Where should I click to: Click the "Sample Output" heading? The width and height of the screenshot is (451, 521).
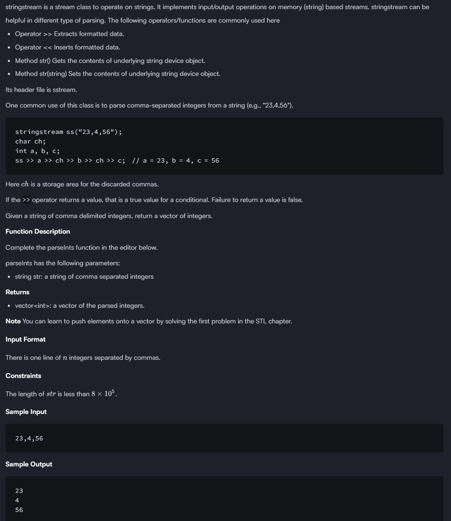29,464
